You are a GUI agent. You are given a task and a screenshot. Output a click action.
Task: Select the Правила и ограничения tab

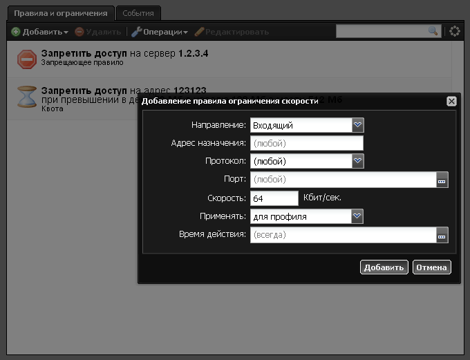[61, 13]
